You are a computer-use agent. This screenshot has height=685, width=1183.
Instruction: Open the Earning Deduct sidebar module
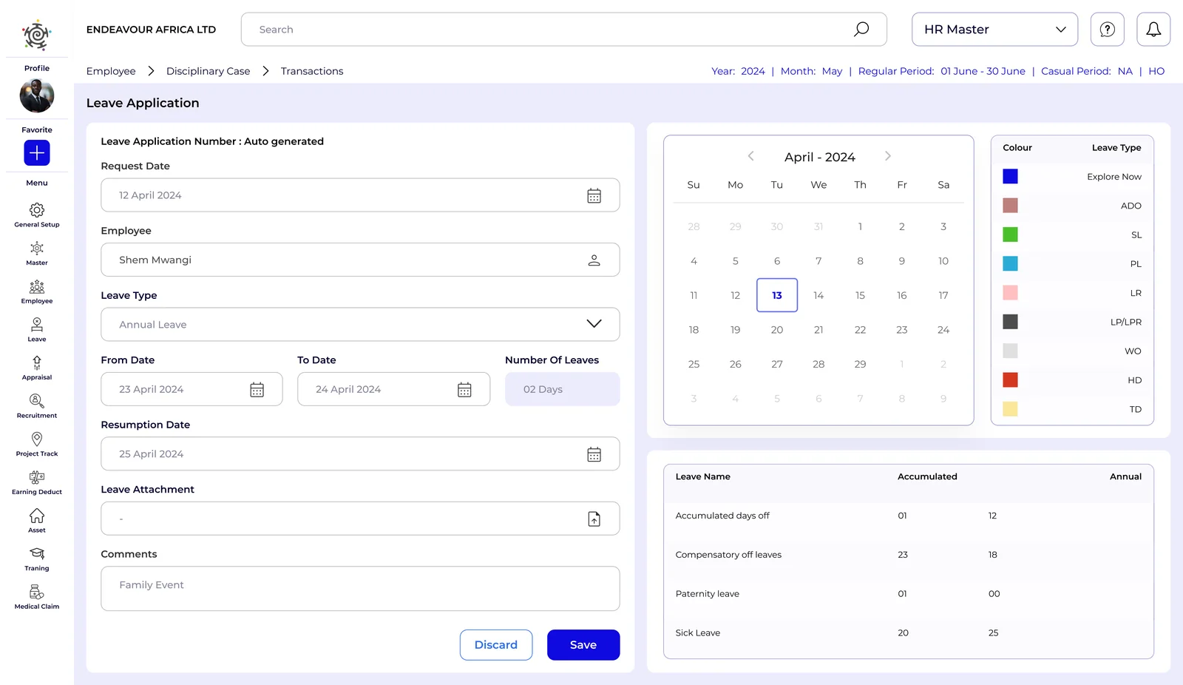(37, 482)
